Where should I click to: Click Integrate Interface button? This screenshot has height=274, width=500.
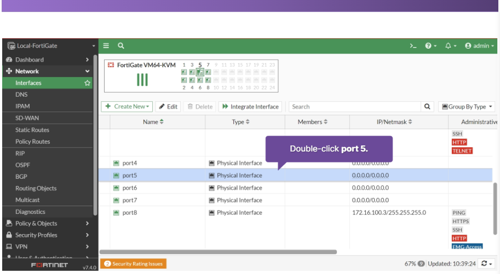pos(250,107)
